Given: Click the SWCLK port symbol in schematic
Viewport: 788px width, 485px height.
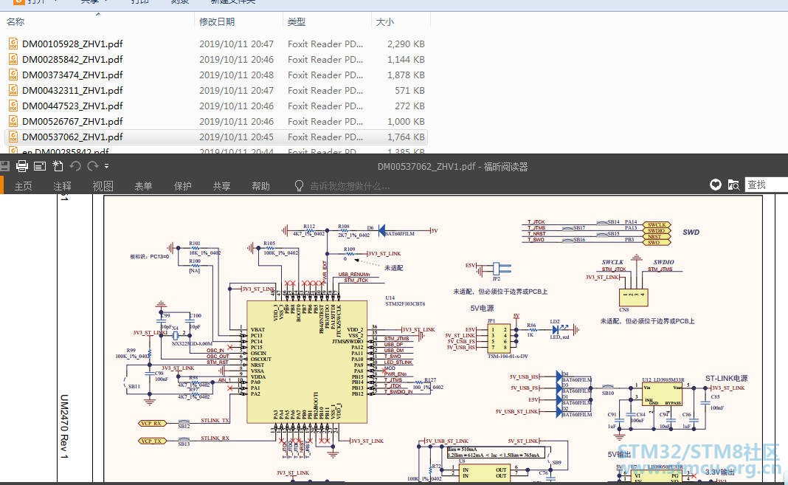Looking at the screenshot, I should 657,224.
